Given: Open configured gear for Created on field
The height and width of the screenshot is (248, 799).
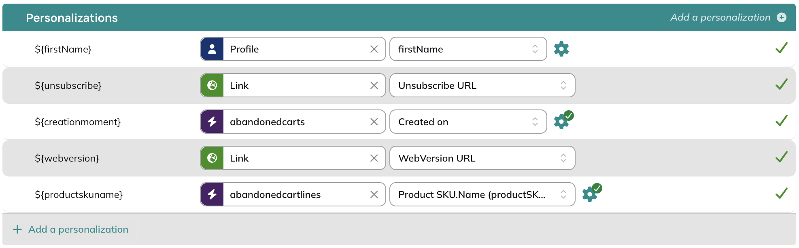Looking at the screenshot, I should (x=563, y=120).
